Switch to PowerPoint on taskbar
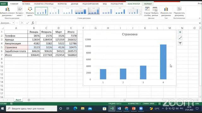This screenshot has width=202, height=113. (134, 109)
